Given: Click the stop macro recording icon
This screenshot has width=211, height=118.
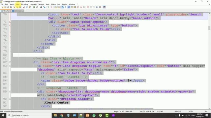Looking at the screenshot, I should pos(91,7).
